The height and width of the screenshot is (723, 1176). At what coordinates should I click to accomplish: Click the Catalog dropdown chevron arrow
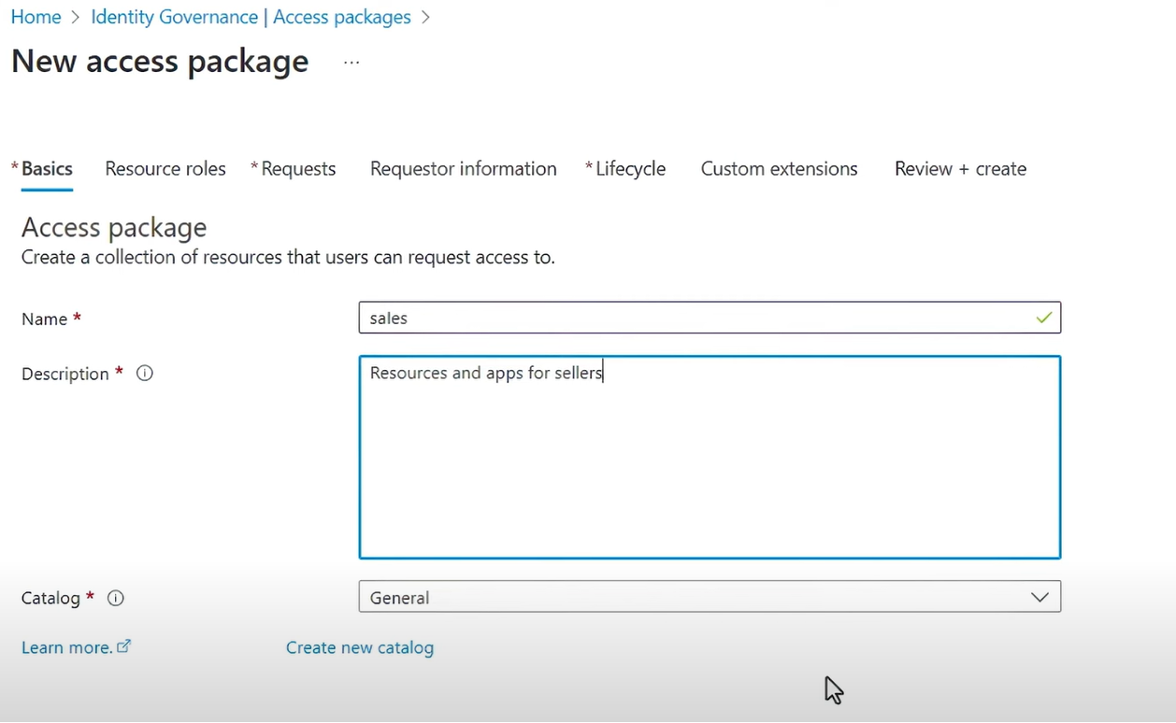click(x=1040, y=597)
